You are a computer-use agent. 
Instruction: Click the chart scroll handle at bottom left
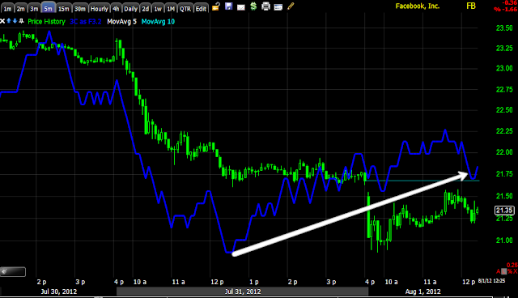point(13,271)
